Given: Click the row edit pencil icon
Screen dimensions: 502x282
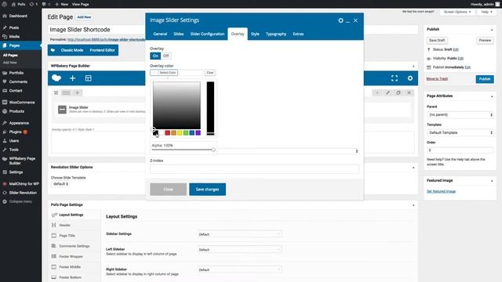Looking at the screenshot, I should [x=387, y=92].
